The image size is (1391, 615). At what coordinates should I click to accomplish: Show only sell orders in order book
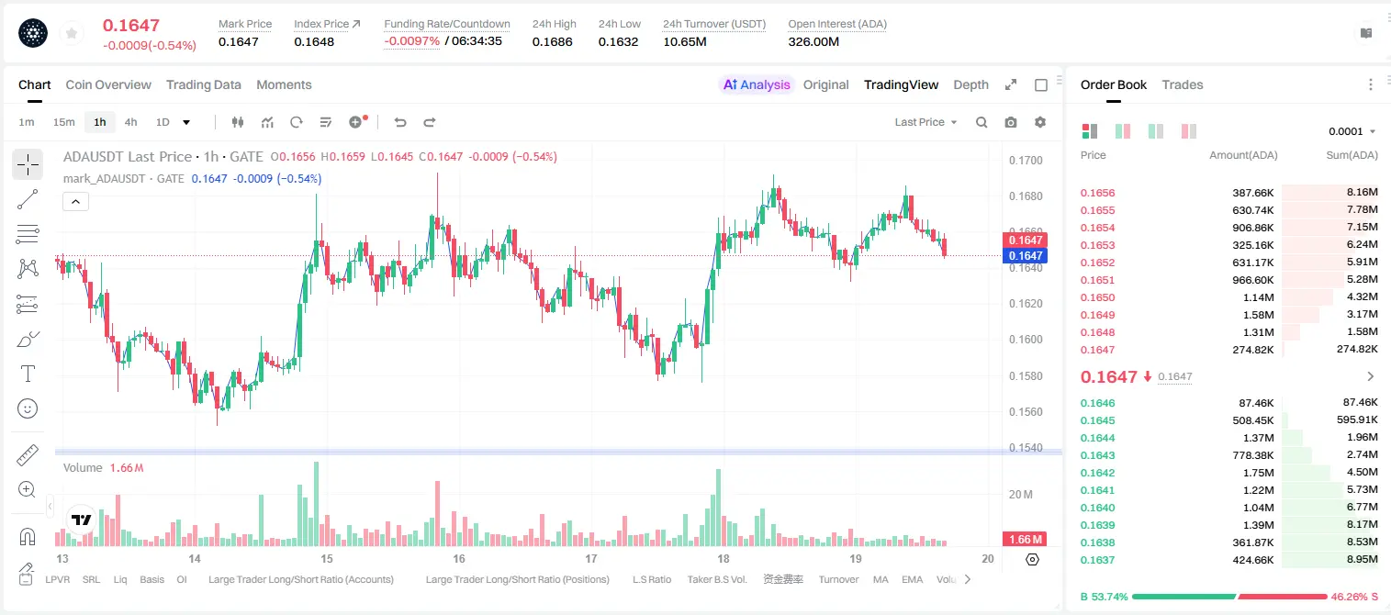(1189, 131)
